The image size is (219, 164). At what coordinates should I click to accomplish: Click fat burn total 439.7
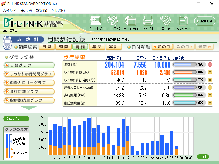(119, 103)
